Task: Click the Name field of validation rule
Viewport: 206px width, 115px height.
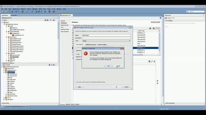Action: tap(107, 35)
